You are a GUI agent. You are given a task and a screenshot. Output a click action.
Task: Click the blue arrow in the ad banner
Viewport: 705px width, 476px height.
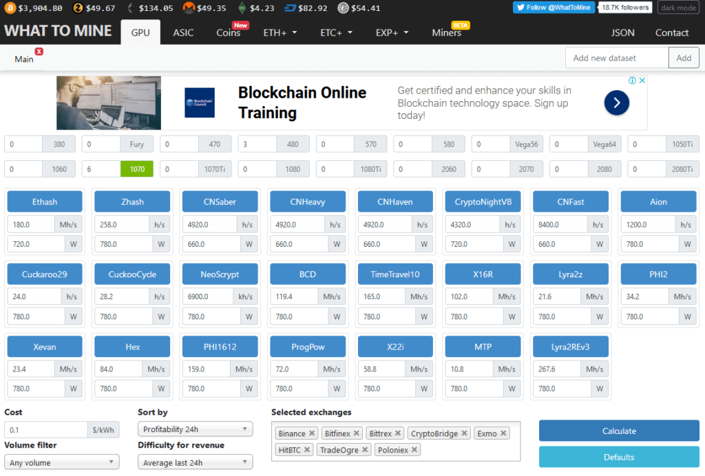point(616,103)
